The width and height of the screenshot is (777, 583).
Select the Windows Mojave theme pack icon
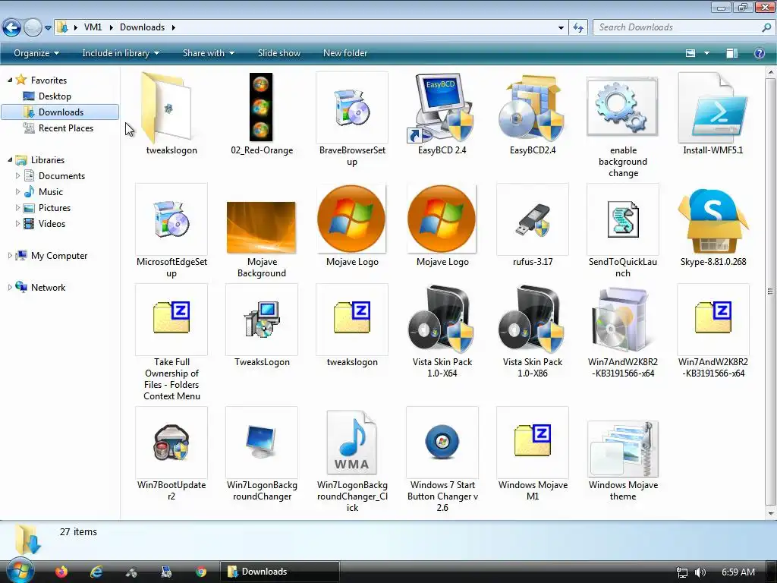(x=623, y=449)
